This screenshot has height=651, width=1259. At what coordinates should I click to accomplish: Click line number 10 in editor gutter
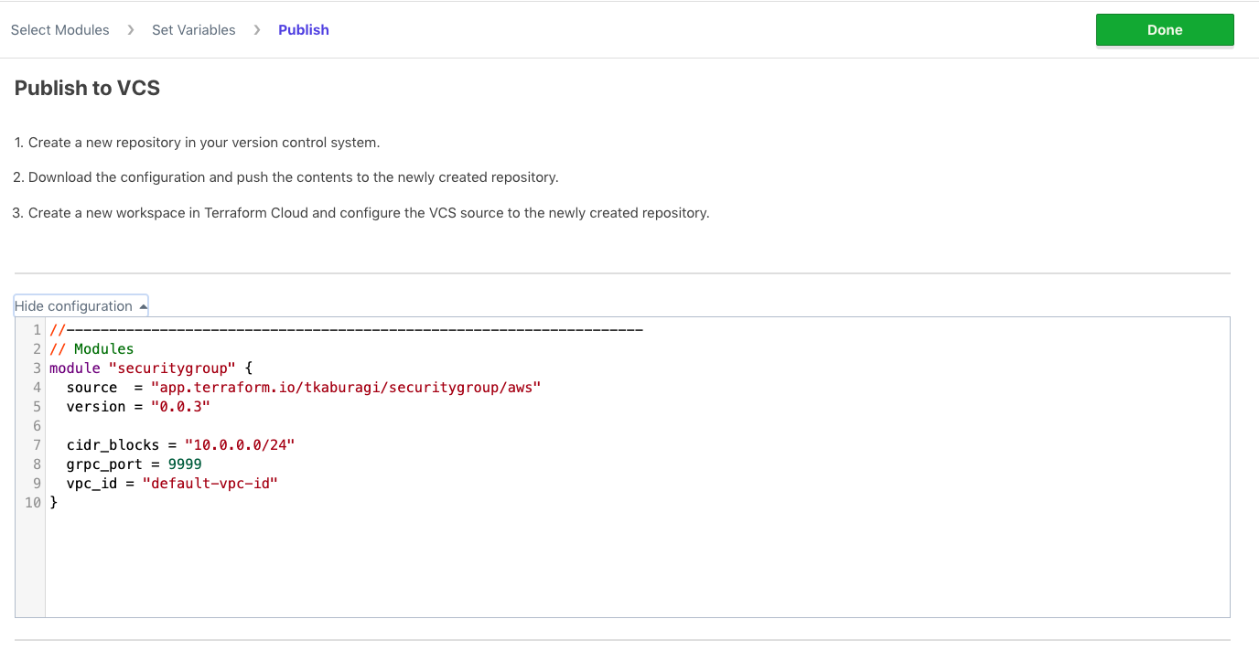pyautogui.click(x=33, y=503)
